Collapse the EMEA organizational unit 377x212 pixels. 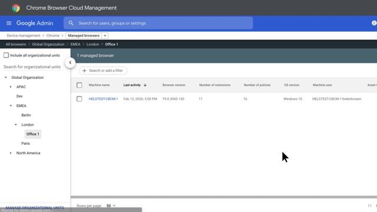(11, 106)
